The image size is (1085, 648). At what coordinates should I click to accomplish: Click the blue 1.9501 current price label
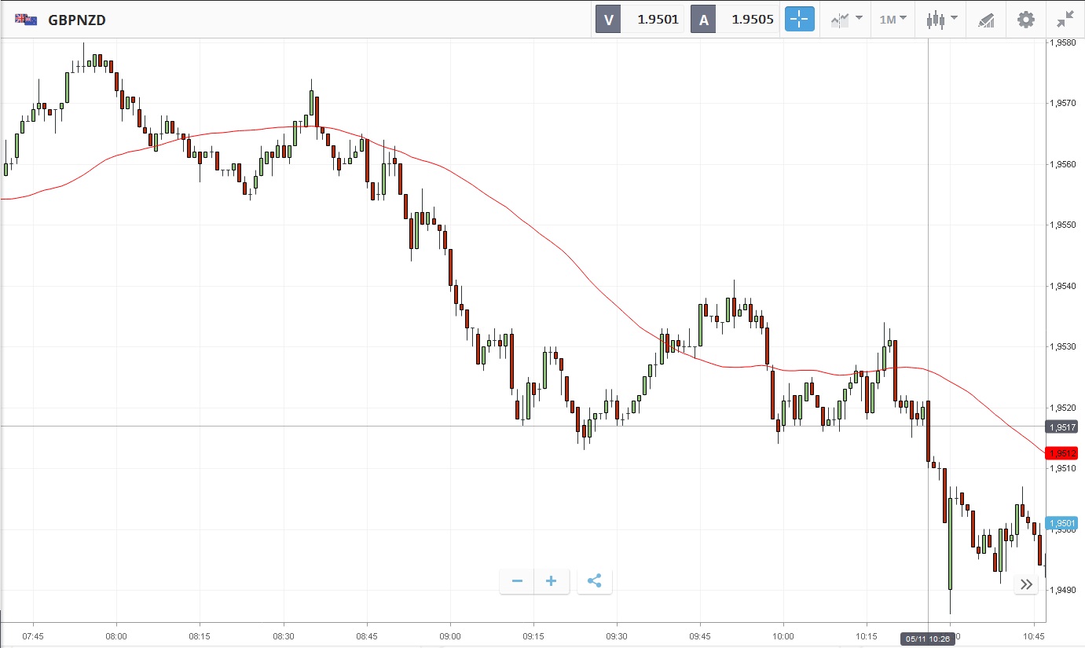(1061, 523)
